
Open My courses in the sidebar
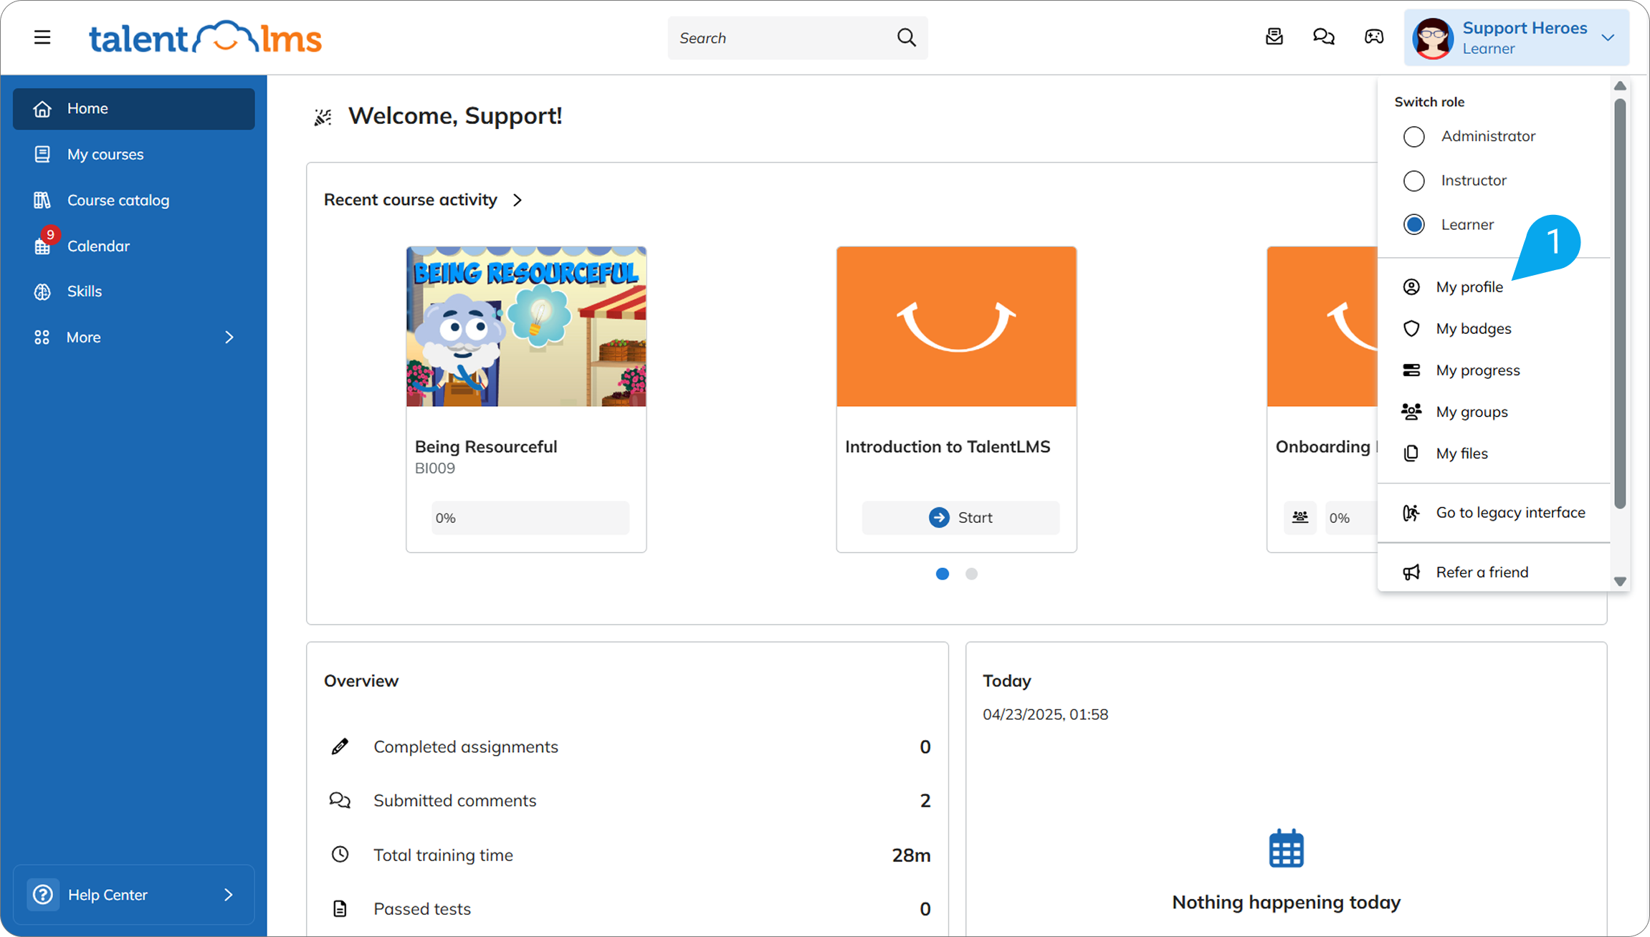[133, 154]
